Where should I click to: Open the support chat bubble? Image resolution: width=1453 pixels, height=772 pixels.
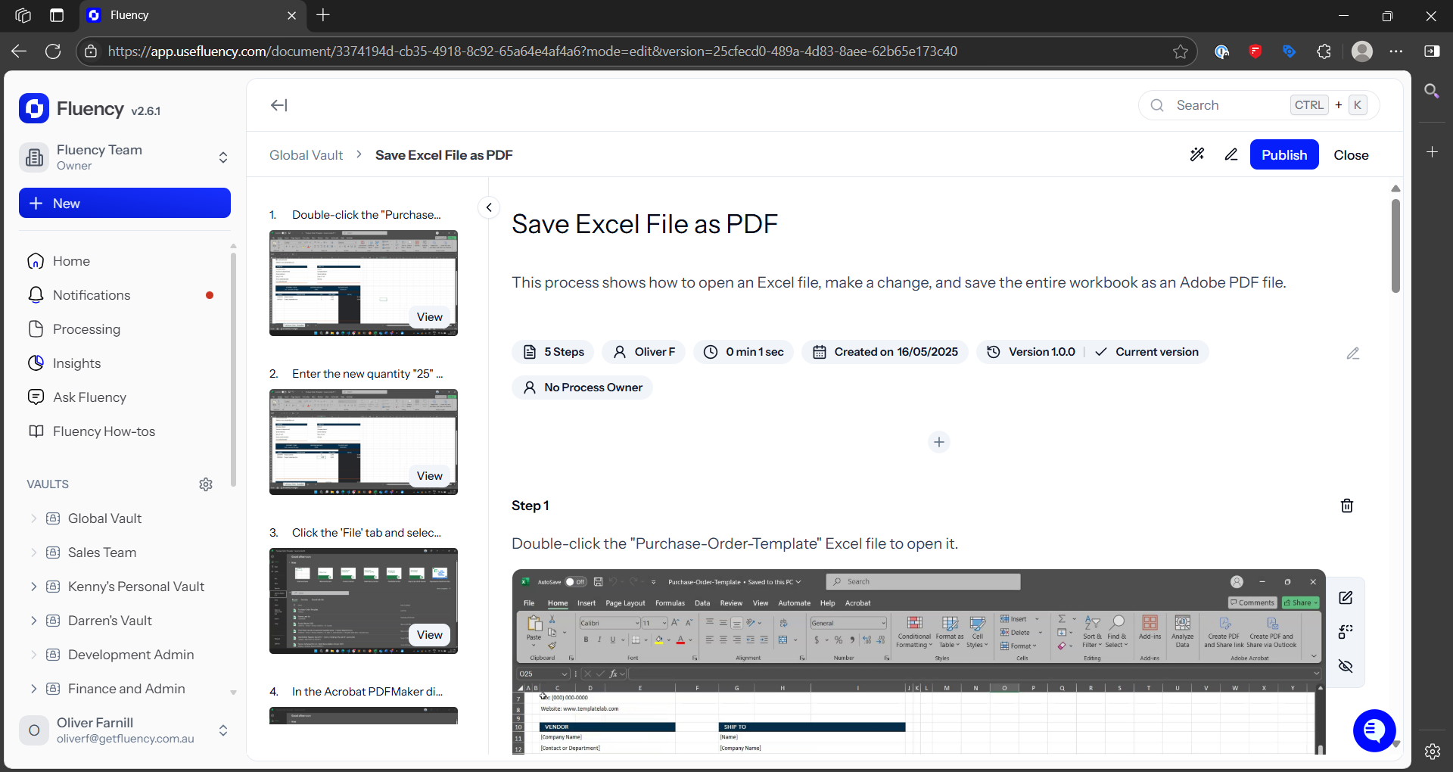point(1374,730)
